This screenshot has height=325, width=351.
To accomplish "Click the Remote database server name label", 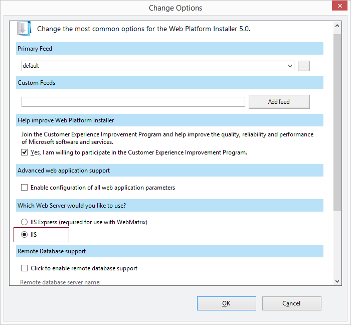I will 61,282.
